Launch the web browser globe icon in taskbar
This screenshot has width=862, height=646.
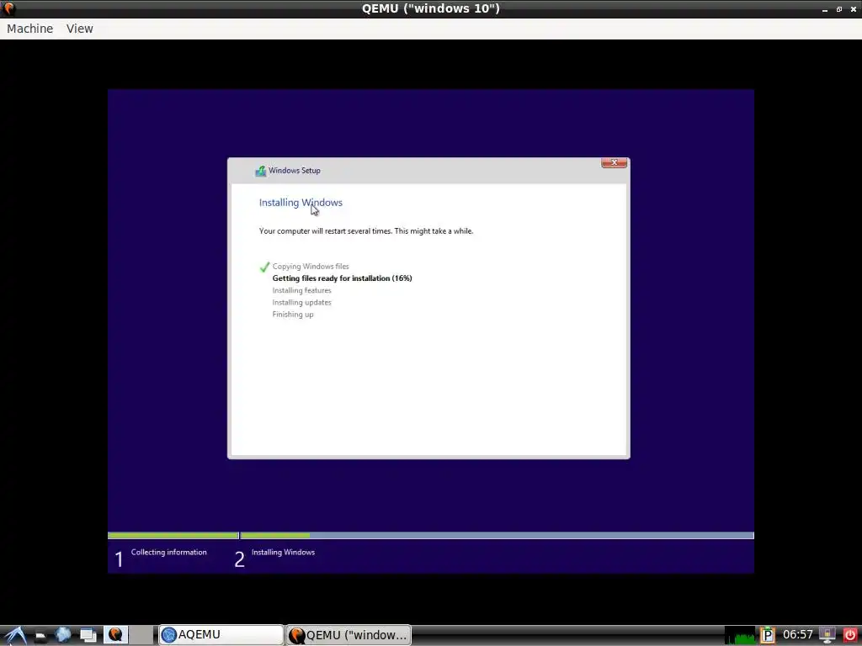63,635
